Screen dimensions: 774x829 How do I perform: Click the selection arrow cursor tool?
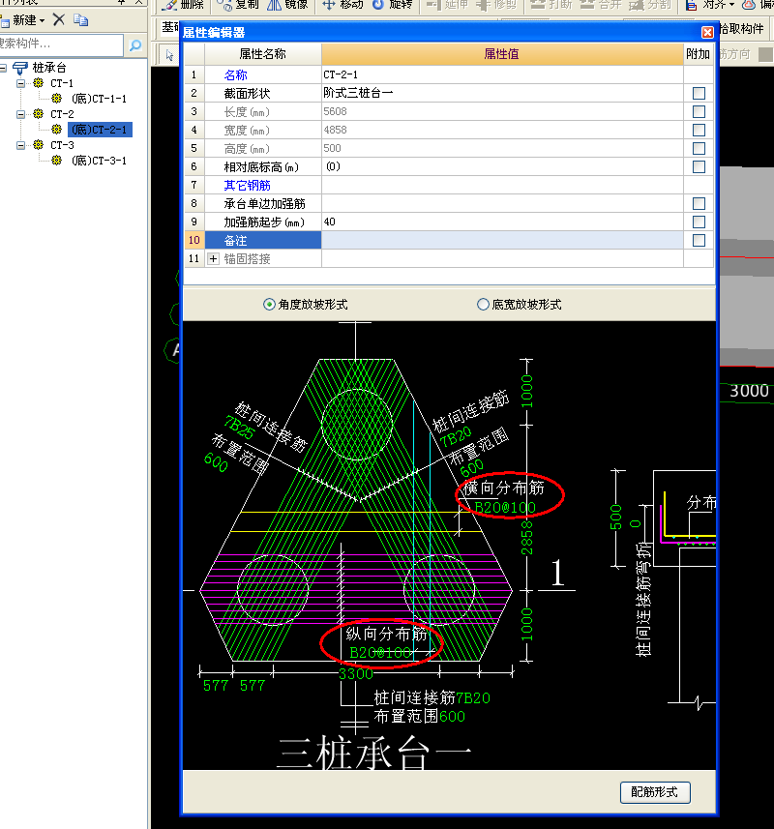pyautogui.click(x=169, y=54)
